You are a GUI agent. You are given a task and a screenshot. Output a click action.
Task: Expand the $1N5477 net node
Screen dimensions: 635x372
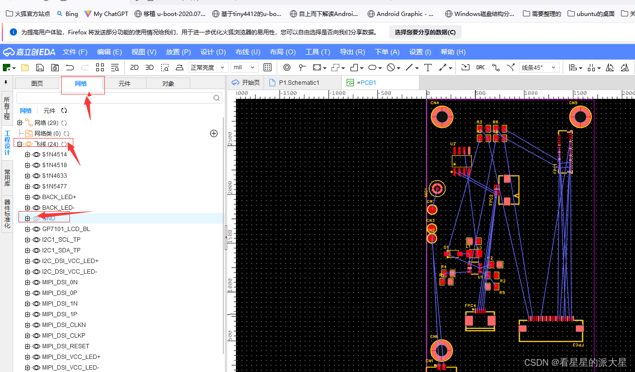click(x=28, y=186)
